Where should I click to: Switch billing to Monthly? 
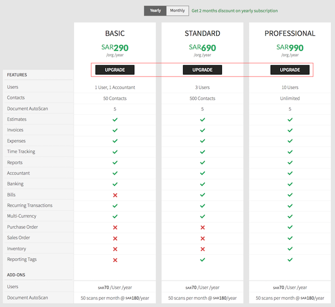click(177, 11)
